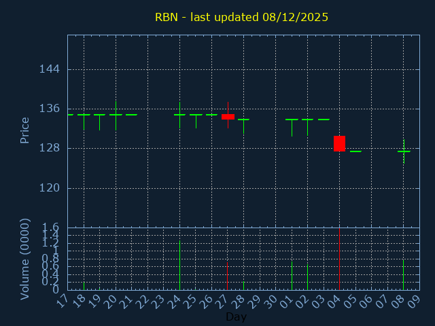Click the large red candlestick on day 04
The height and width of the screenshot is (326, 435).
tap(339, 143)
